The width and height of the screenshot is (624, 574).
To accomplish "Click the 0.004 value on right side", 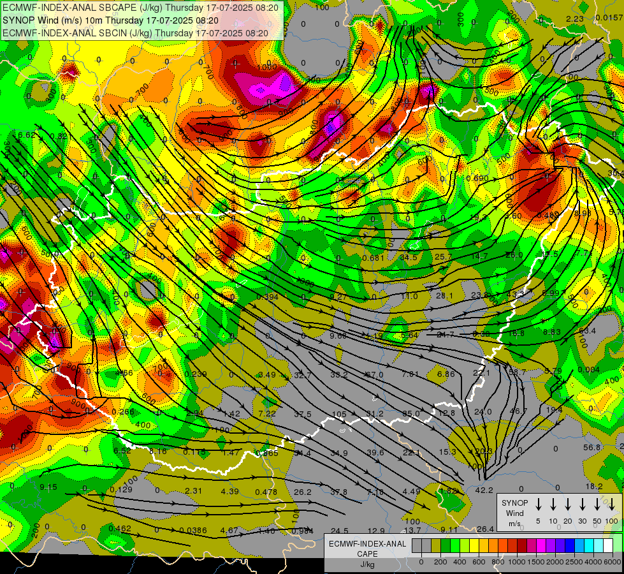I will pyautogui.click(x=588, y=370).
